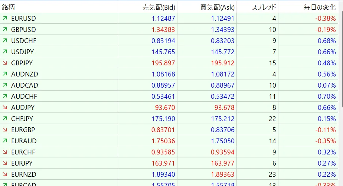Click EURAUD daily change -0.35%

coord(326,141)
